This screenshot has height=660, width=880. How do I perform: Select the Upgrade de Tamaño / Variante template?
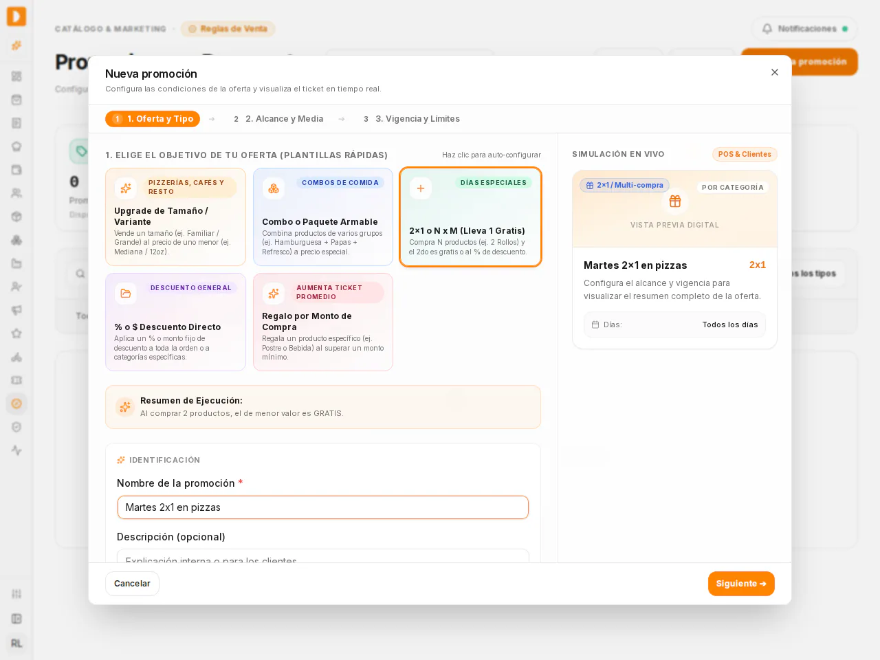(x=175, y=217)
